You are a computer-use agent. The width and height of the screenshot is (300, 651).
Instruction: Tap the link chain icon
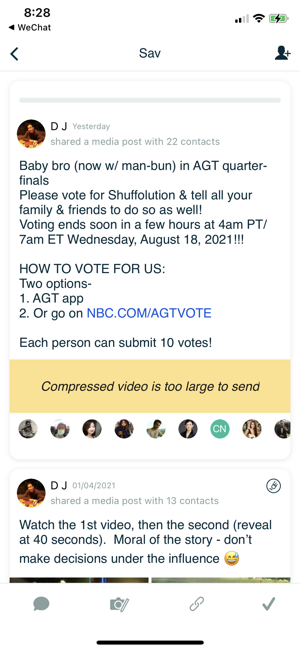197,604
